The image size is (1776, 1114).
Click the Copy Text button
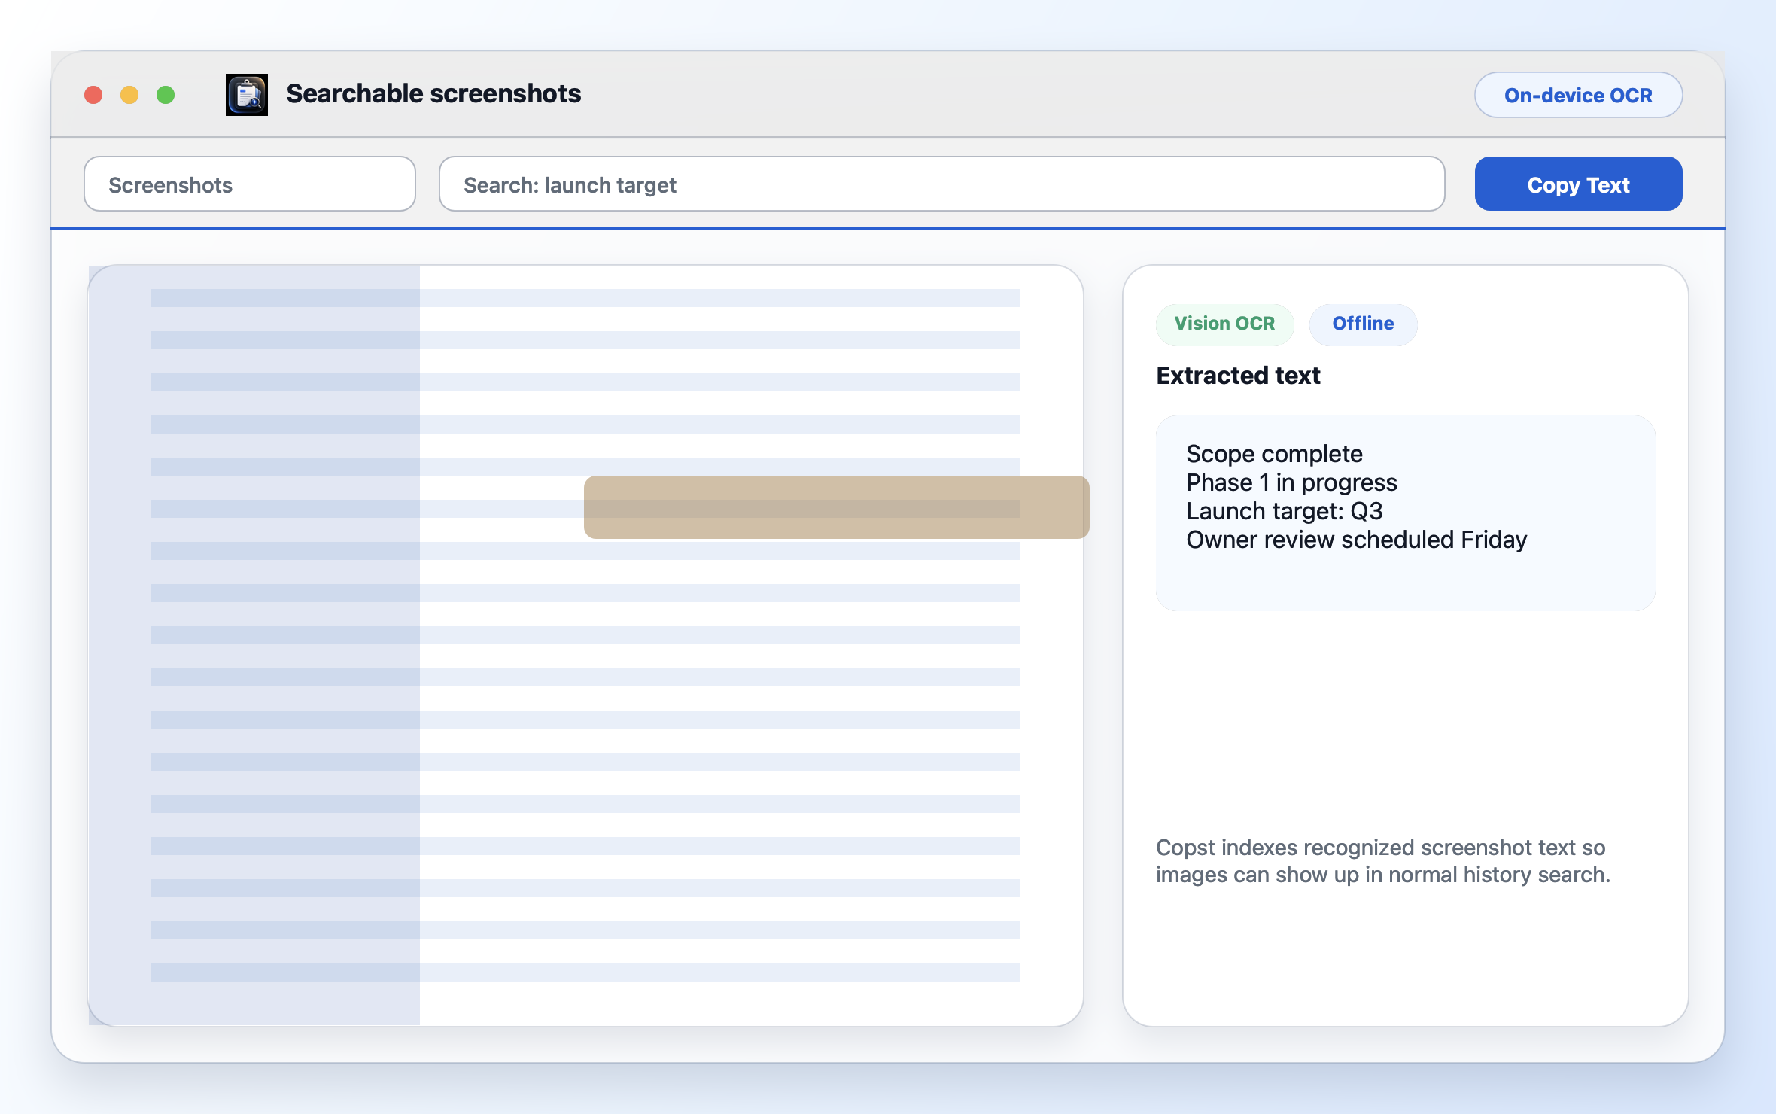pos(1578,184)
